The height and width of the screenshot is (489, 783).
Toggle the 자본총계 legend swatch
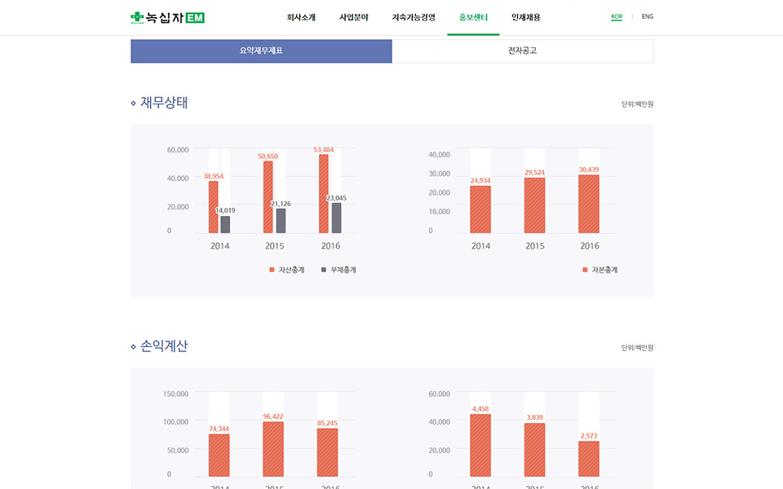[x=586, y=270]
